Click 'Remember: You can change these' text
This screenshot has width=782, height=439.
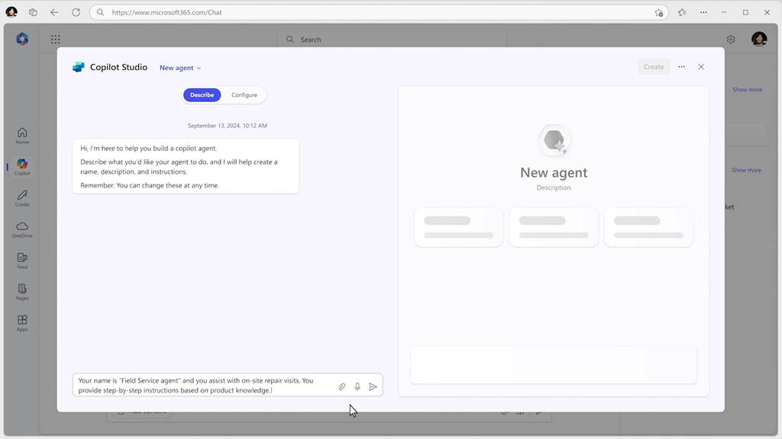click(x=150, y=185)
